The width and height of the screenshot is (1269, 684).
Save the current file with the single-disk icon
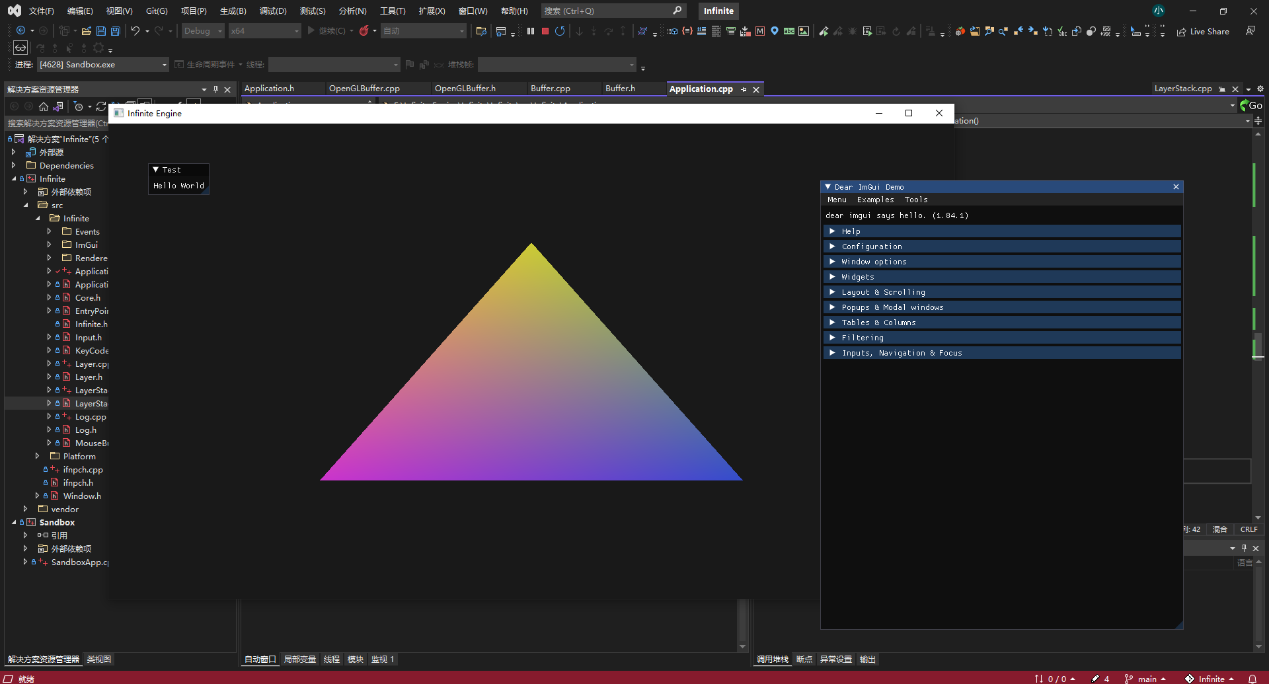point(100,31)
